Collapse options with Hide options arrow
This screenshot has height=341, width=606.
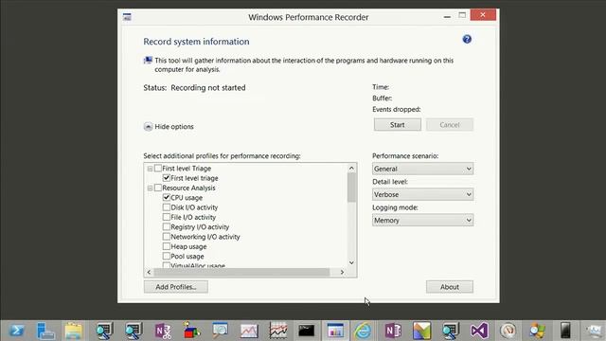coord(148,126)
